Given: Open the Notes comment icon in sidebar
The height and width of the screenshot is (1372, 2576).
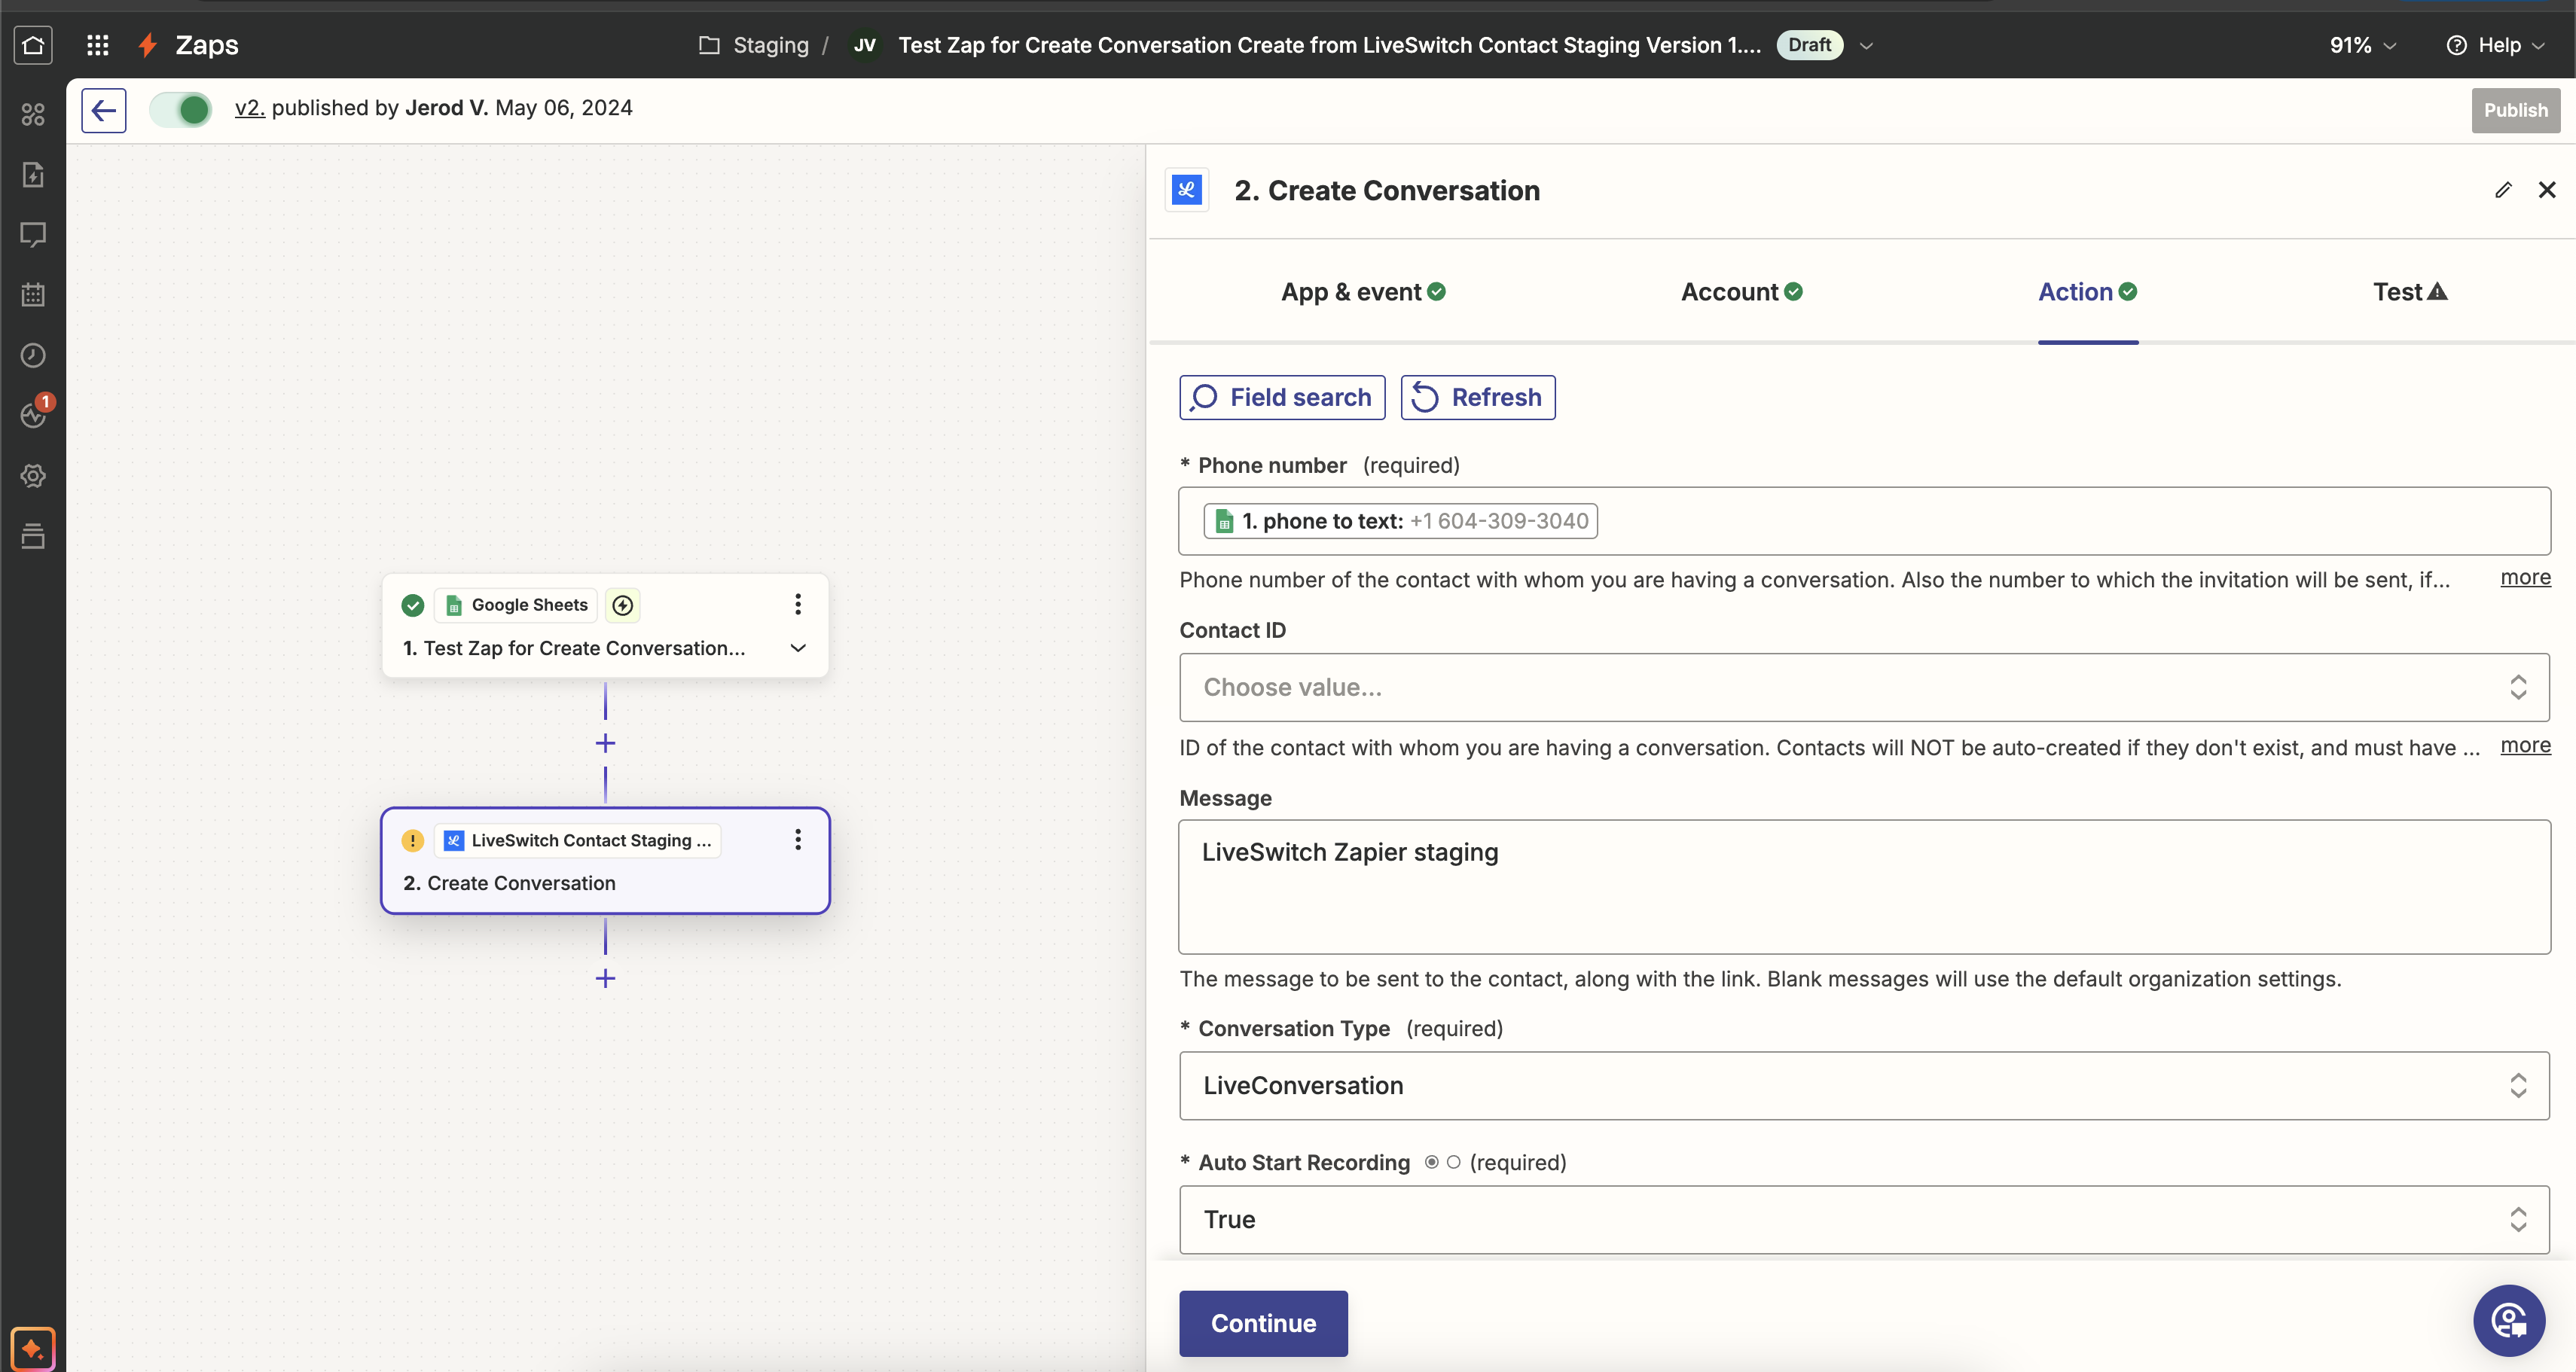Looking at the screenshot, I should [x=33, y=235].
